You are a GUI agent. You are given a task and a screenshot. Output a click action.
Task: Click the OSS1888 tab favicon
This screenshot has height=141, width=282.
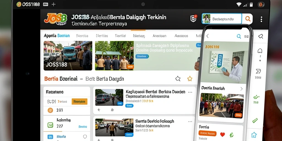pyautogui.click(x=19, y=4)
